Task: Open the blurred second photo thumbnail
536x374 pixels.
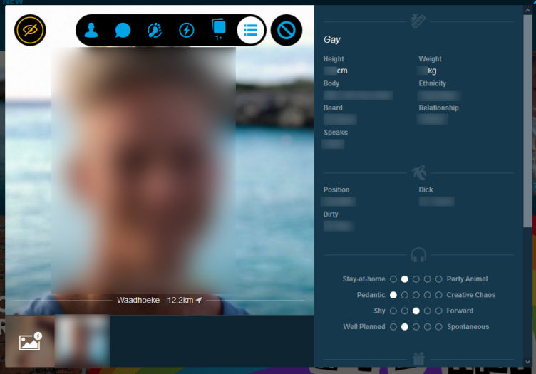Action: click(x=83, y=341)
